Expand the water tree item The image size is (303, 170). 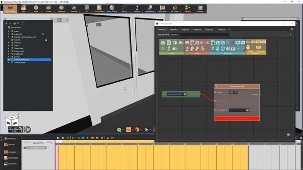(9, 31)
